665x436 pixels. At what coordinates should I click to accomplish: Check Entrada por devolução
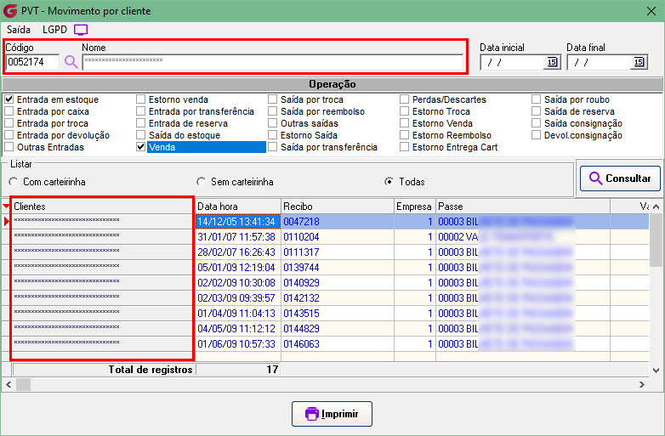click(x=9, y=135)
